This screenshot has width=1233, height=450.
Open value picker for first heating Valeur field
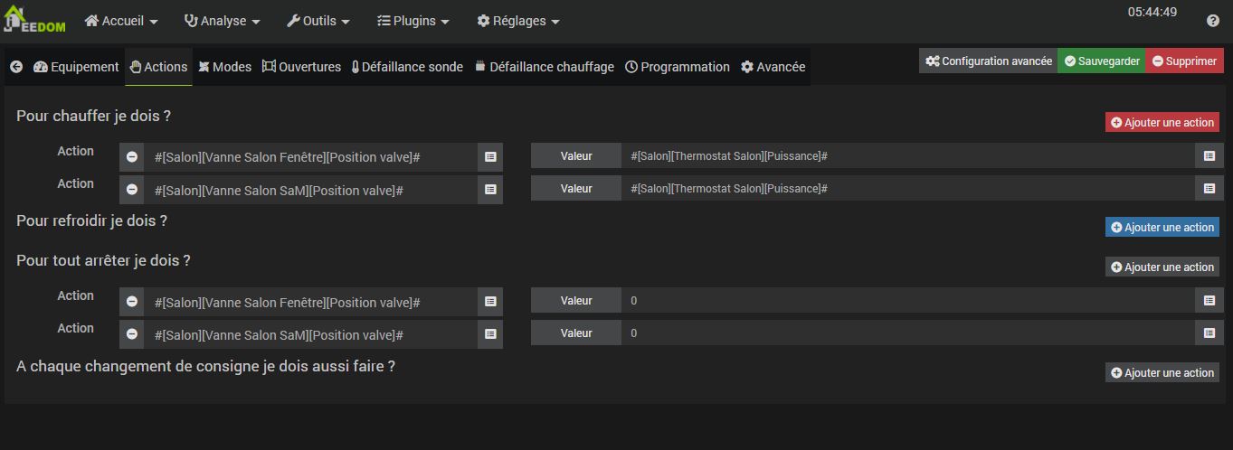(x=1209, y=156)
